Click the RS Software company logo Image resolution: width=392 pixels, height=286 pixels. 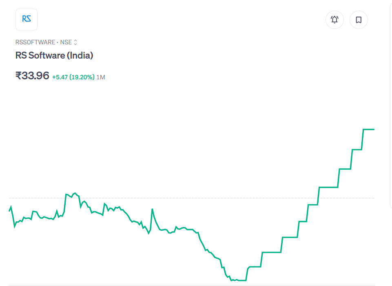tap(27, 19)
